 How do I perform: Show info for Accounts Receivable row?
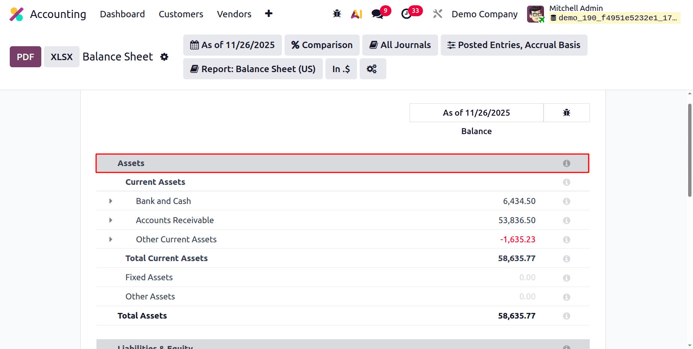tap(566, 221)
